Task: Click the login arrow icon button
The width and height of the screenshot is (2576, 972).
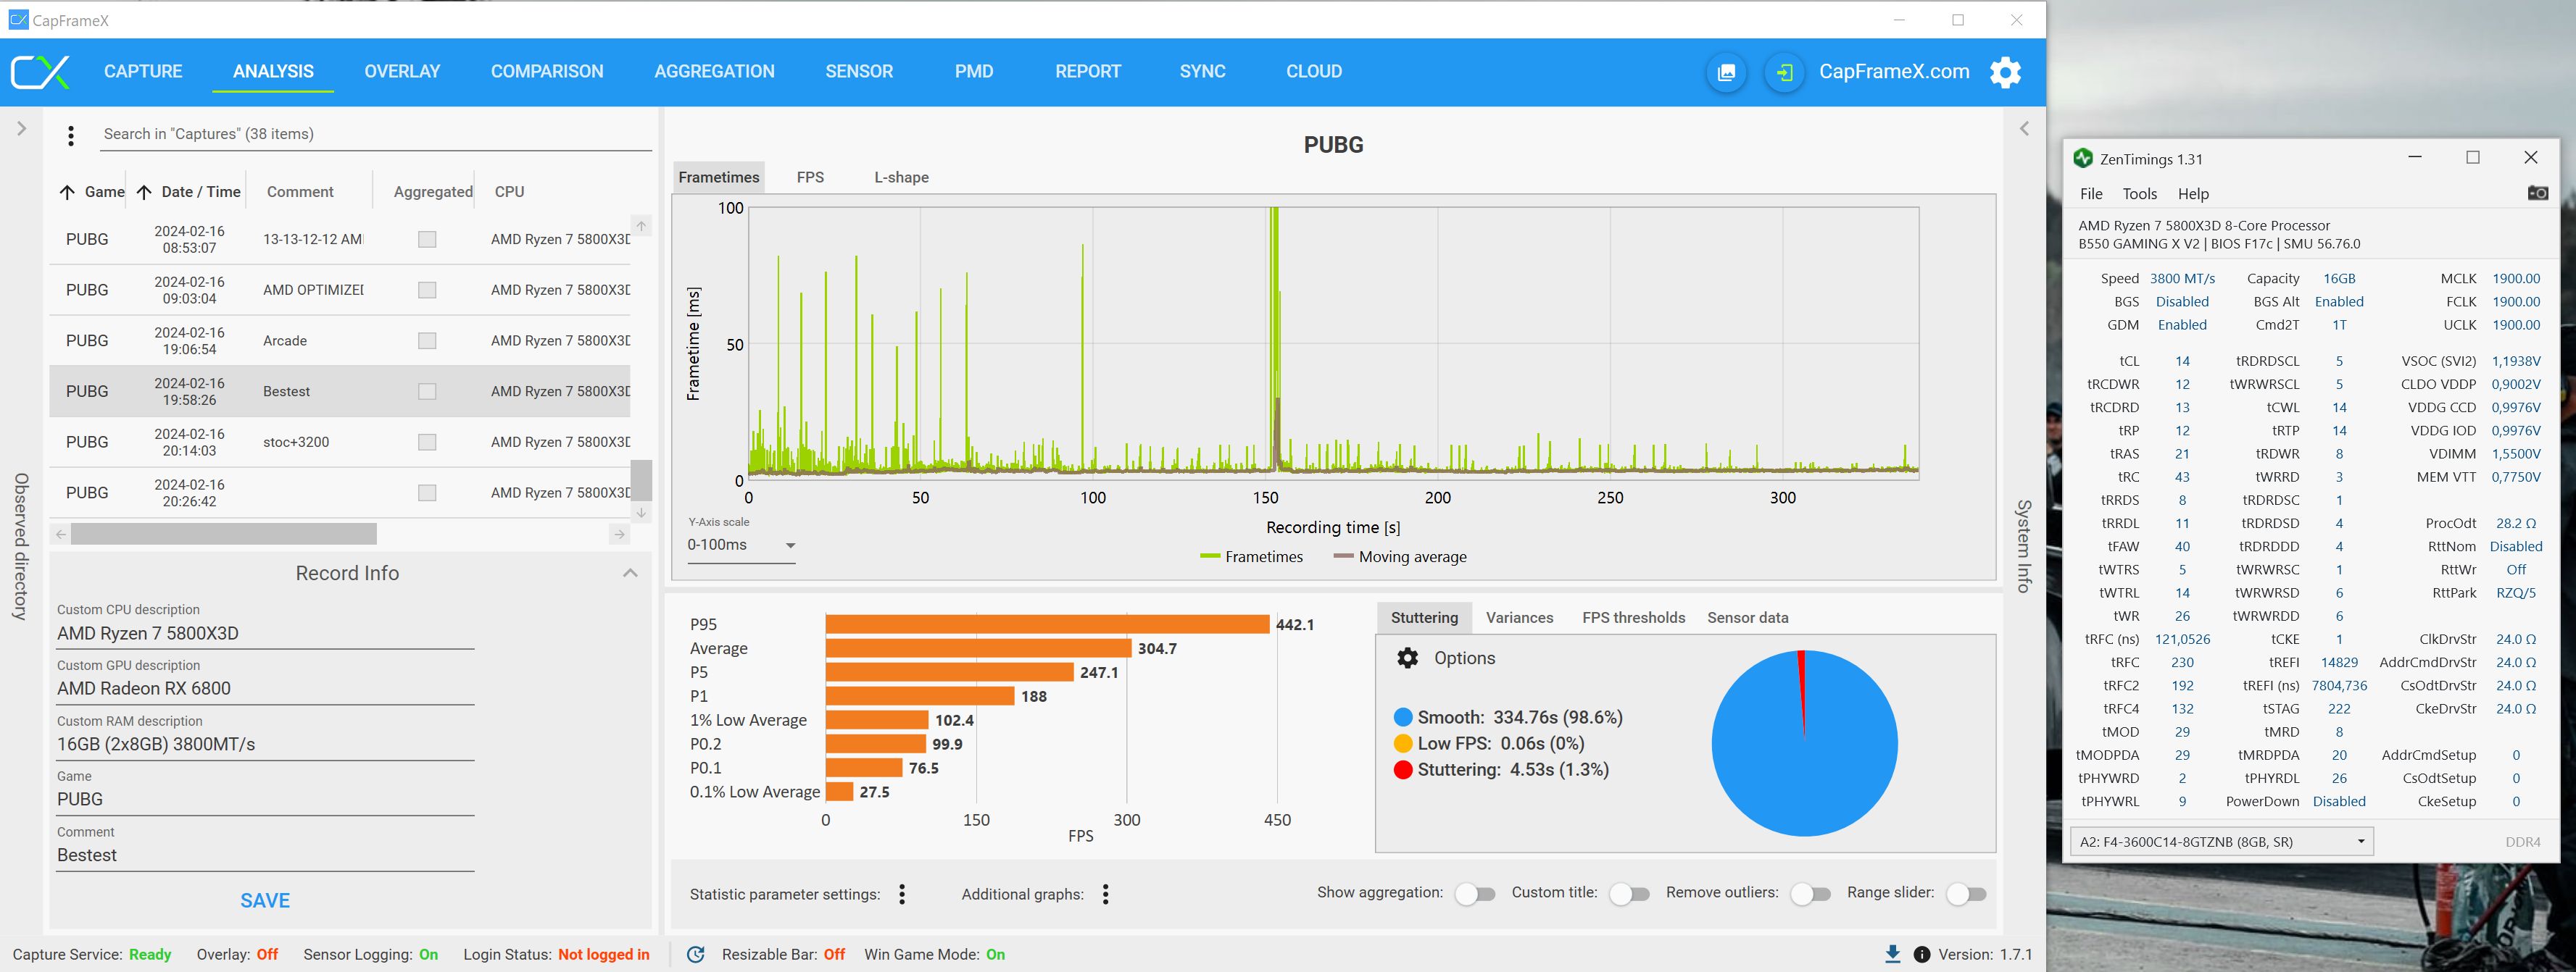Action: [1784, 72]
